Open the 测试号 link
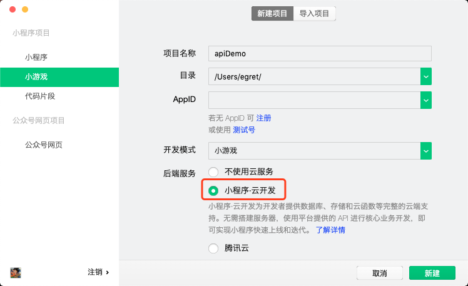Screen dimensions: 468x286 point(244,130)
